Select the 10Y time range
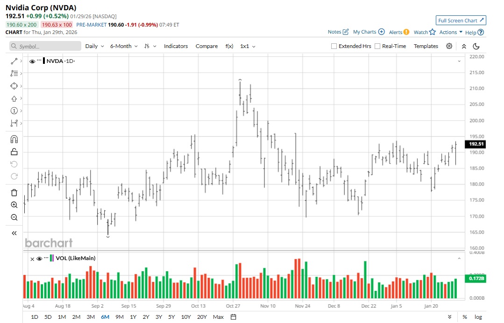Screen dimensions: 504x323 [186, 317]
